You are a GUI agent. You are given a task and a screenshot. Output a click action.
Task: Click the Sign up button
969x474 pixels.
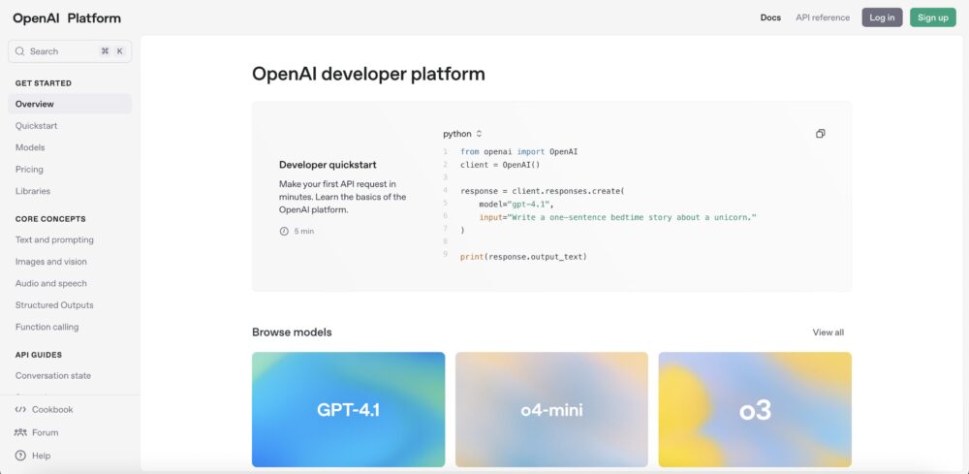tap(932, 17)
